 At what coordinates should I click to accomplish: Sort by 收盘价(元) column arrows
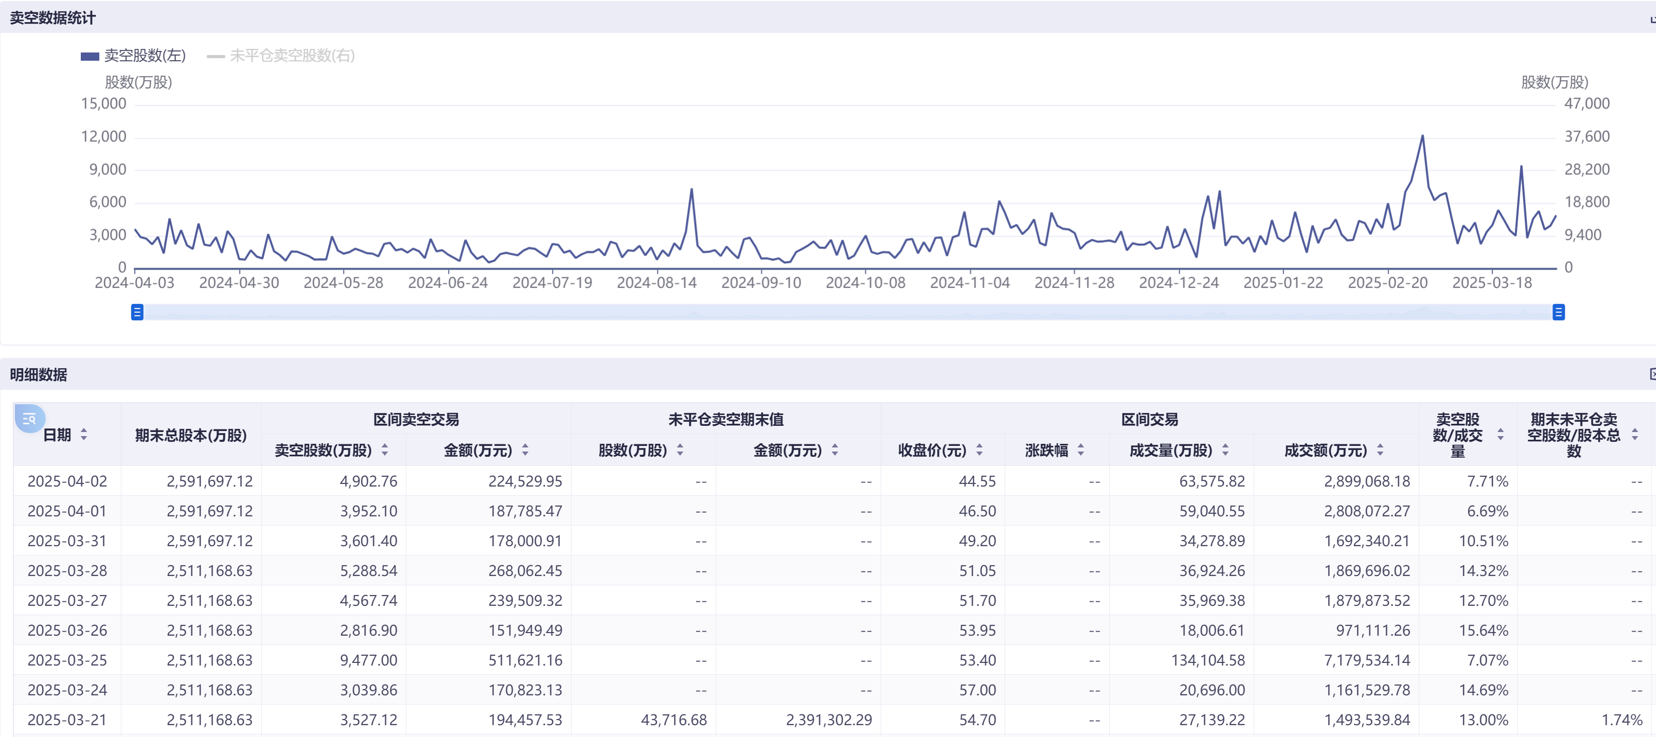(x=979, y=451)
